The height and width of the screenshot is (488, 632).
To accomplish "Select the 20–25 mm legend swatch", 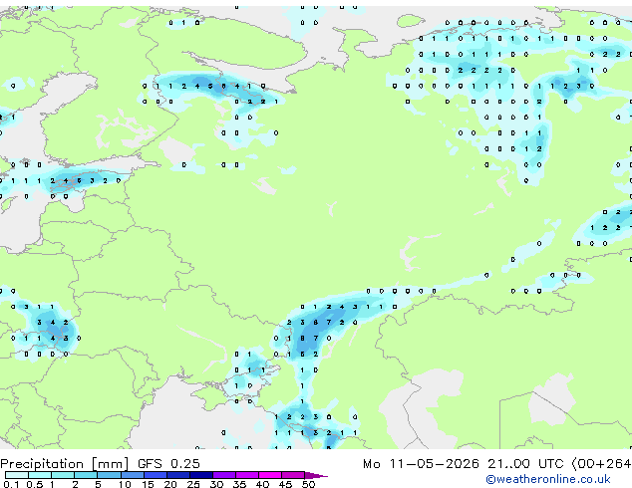I will (x=178, y=475).
